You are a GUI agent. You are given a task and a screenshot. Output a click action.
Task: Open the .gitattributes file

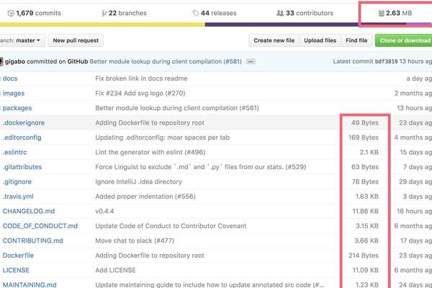point(22,167)
